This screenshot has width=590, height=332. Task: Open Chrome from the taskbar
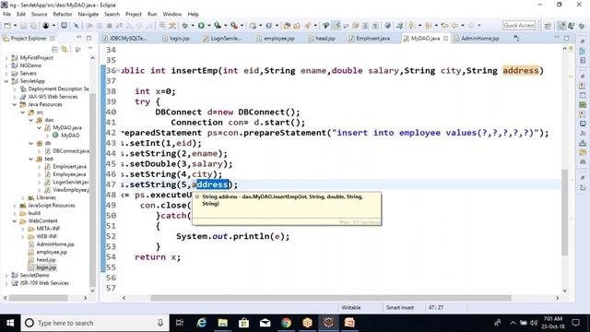click(x=286, y=323)
